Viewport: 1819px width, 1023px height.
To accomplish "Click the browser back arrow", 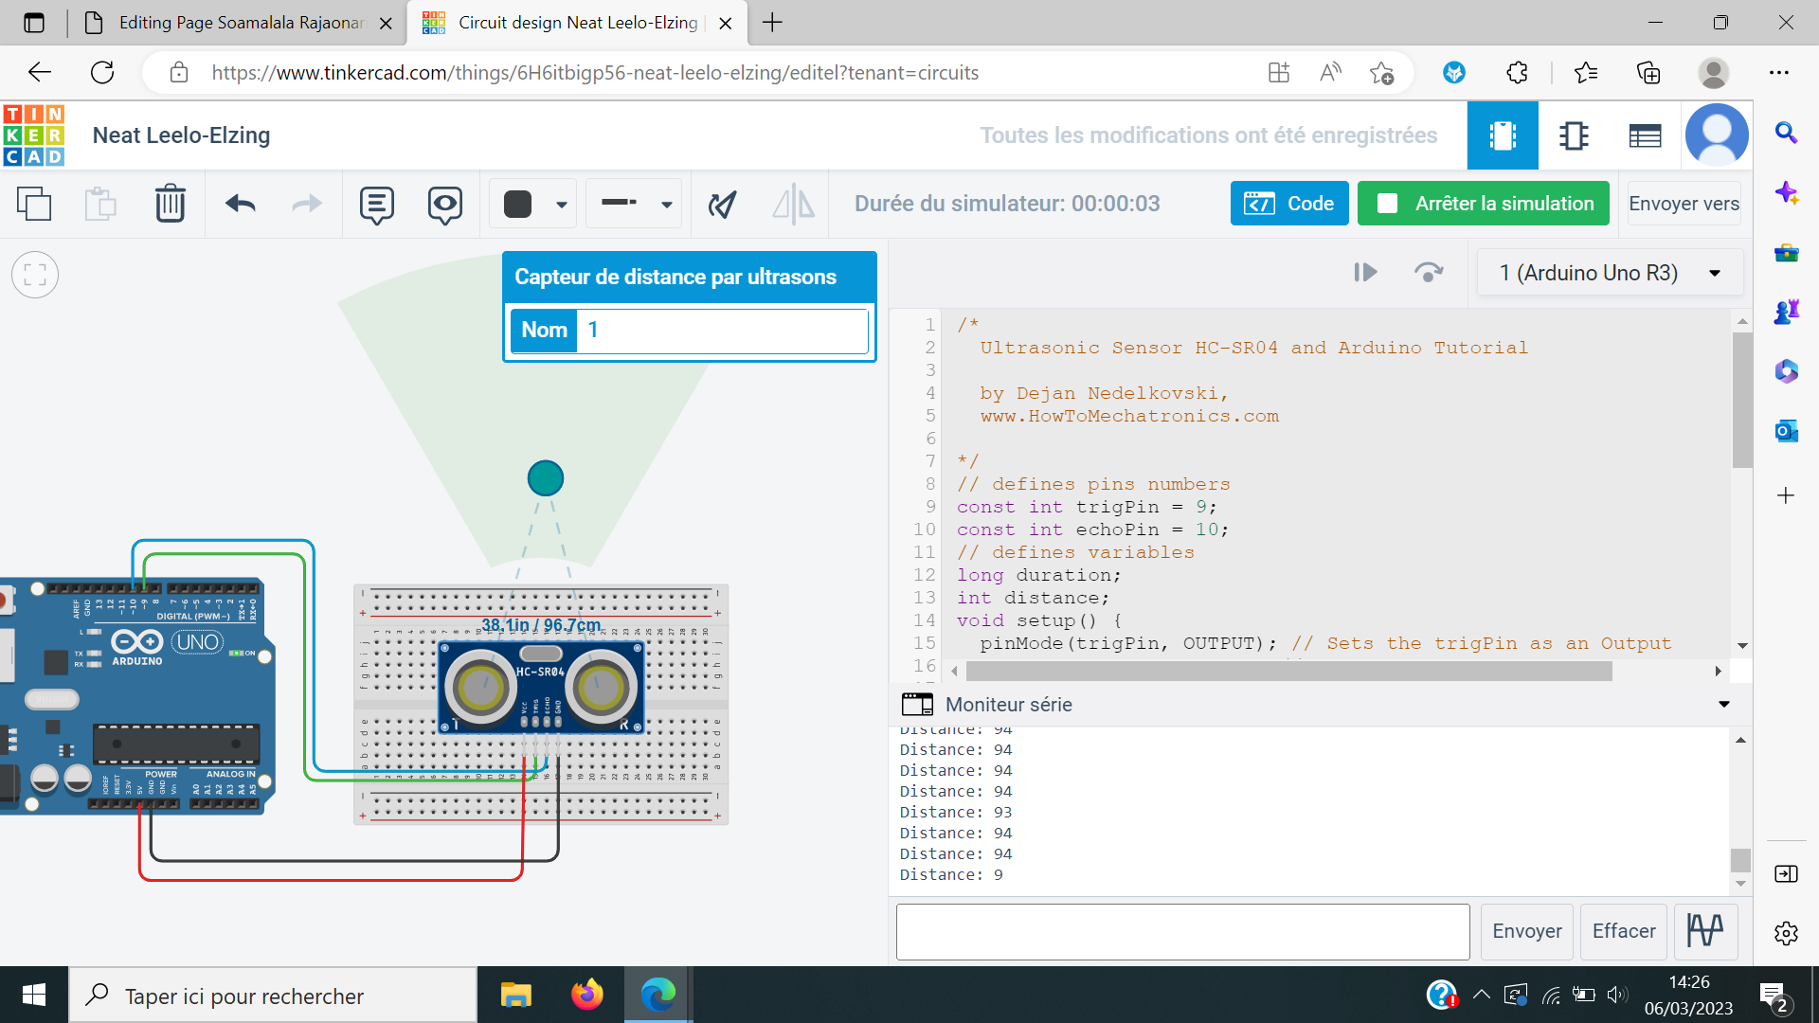I will (x=39, y=73).
